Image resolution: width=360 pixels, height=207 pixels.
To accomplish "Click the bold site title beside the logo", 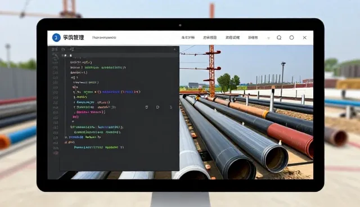I will [x=74, y=38].
